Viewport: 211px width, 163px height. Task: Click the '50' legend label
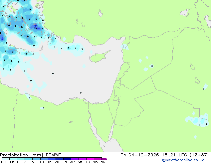click(103, 162)
